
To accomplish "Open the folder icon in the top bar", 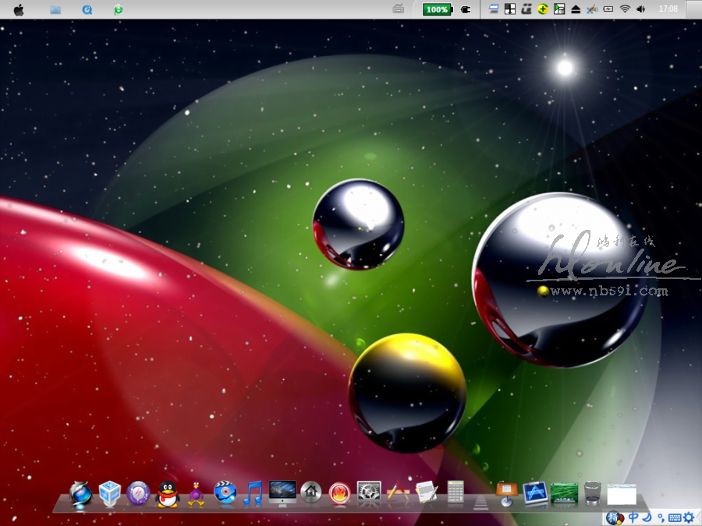I will point(55,10).
